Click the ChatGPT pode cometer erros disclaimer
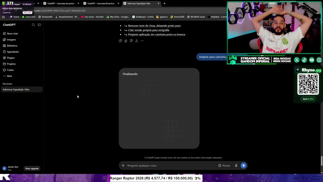The height and width of the screenshot is (182, 323). point(183,158)
